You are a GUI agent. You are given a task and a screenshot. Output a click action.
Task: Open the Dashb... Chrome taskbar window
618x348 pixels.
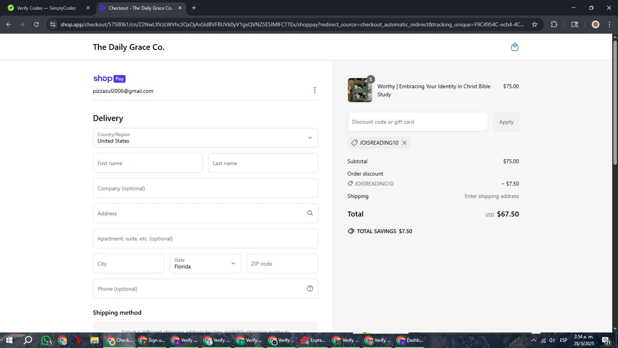(x=410, y=341)
